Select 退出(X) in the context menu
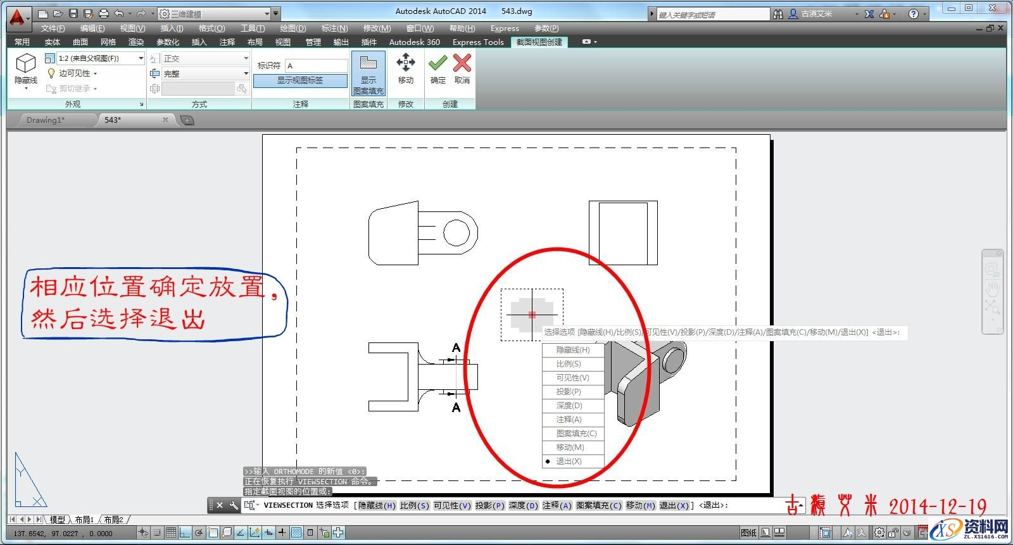The image size is (1013, 545). 569,461
